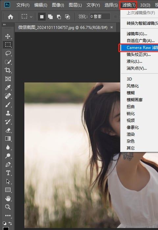
Task: Select the Hand tool
Action: pyautogui.click(x=8, y=198)
